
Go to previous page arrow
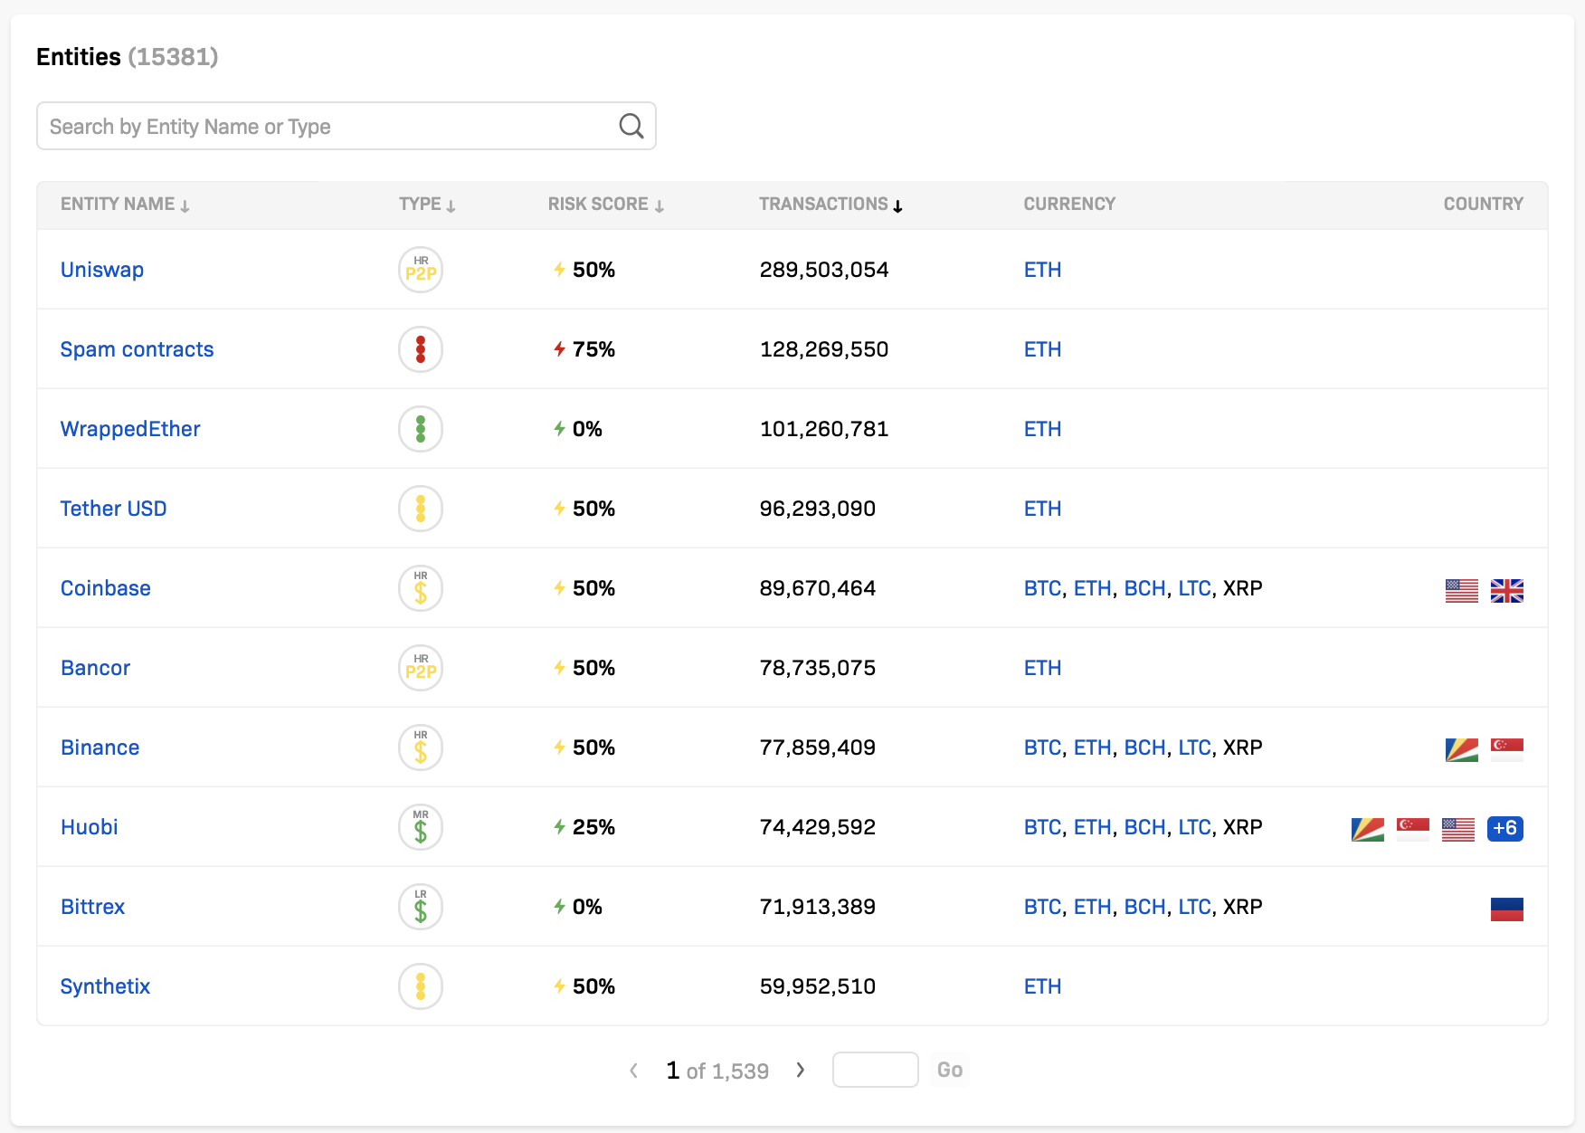tap(634, 1070)
